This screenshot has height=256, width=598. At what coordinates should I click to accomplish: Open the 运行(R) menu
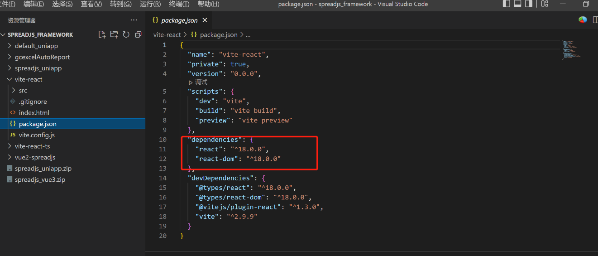(150, 4)
